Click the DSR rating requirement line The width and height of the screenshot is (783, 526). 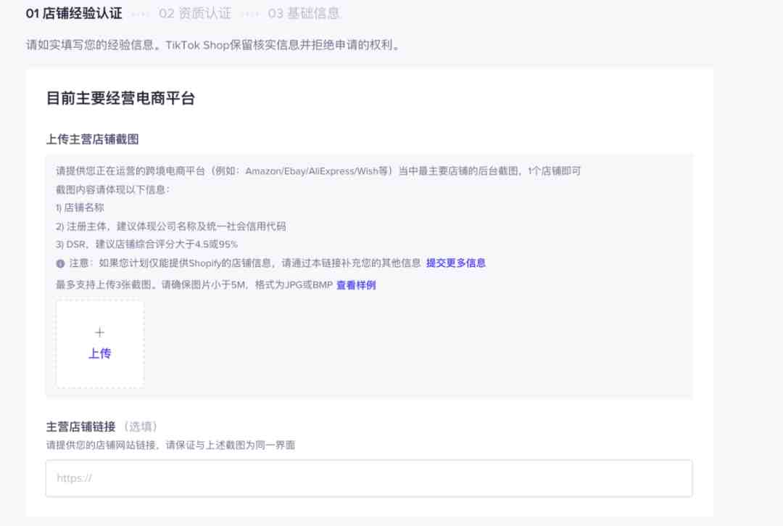pos(146,244)
